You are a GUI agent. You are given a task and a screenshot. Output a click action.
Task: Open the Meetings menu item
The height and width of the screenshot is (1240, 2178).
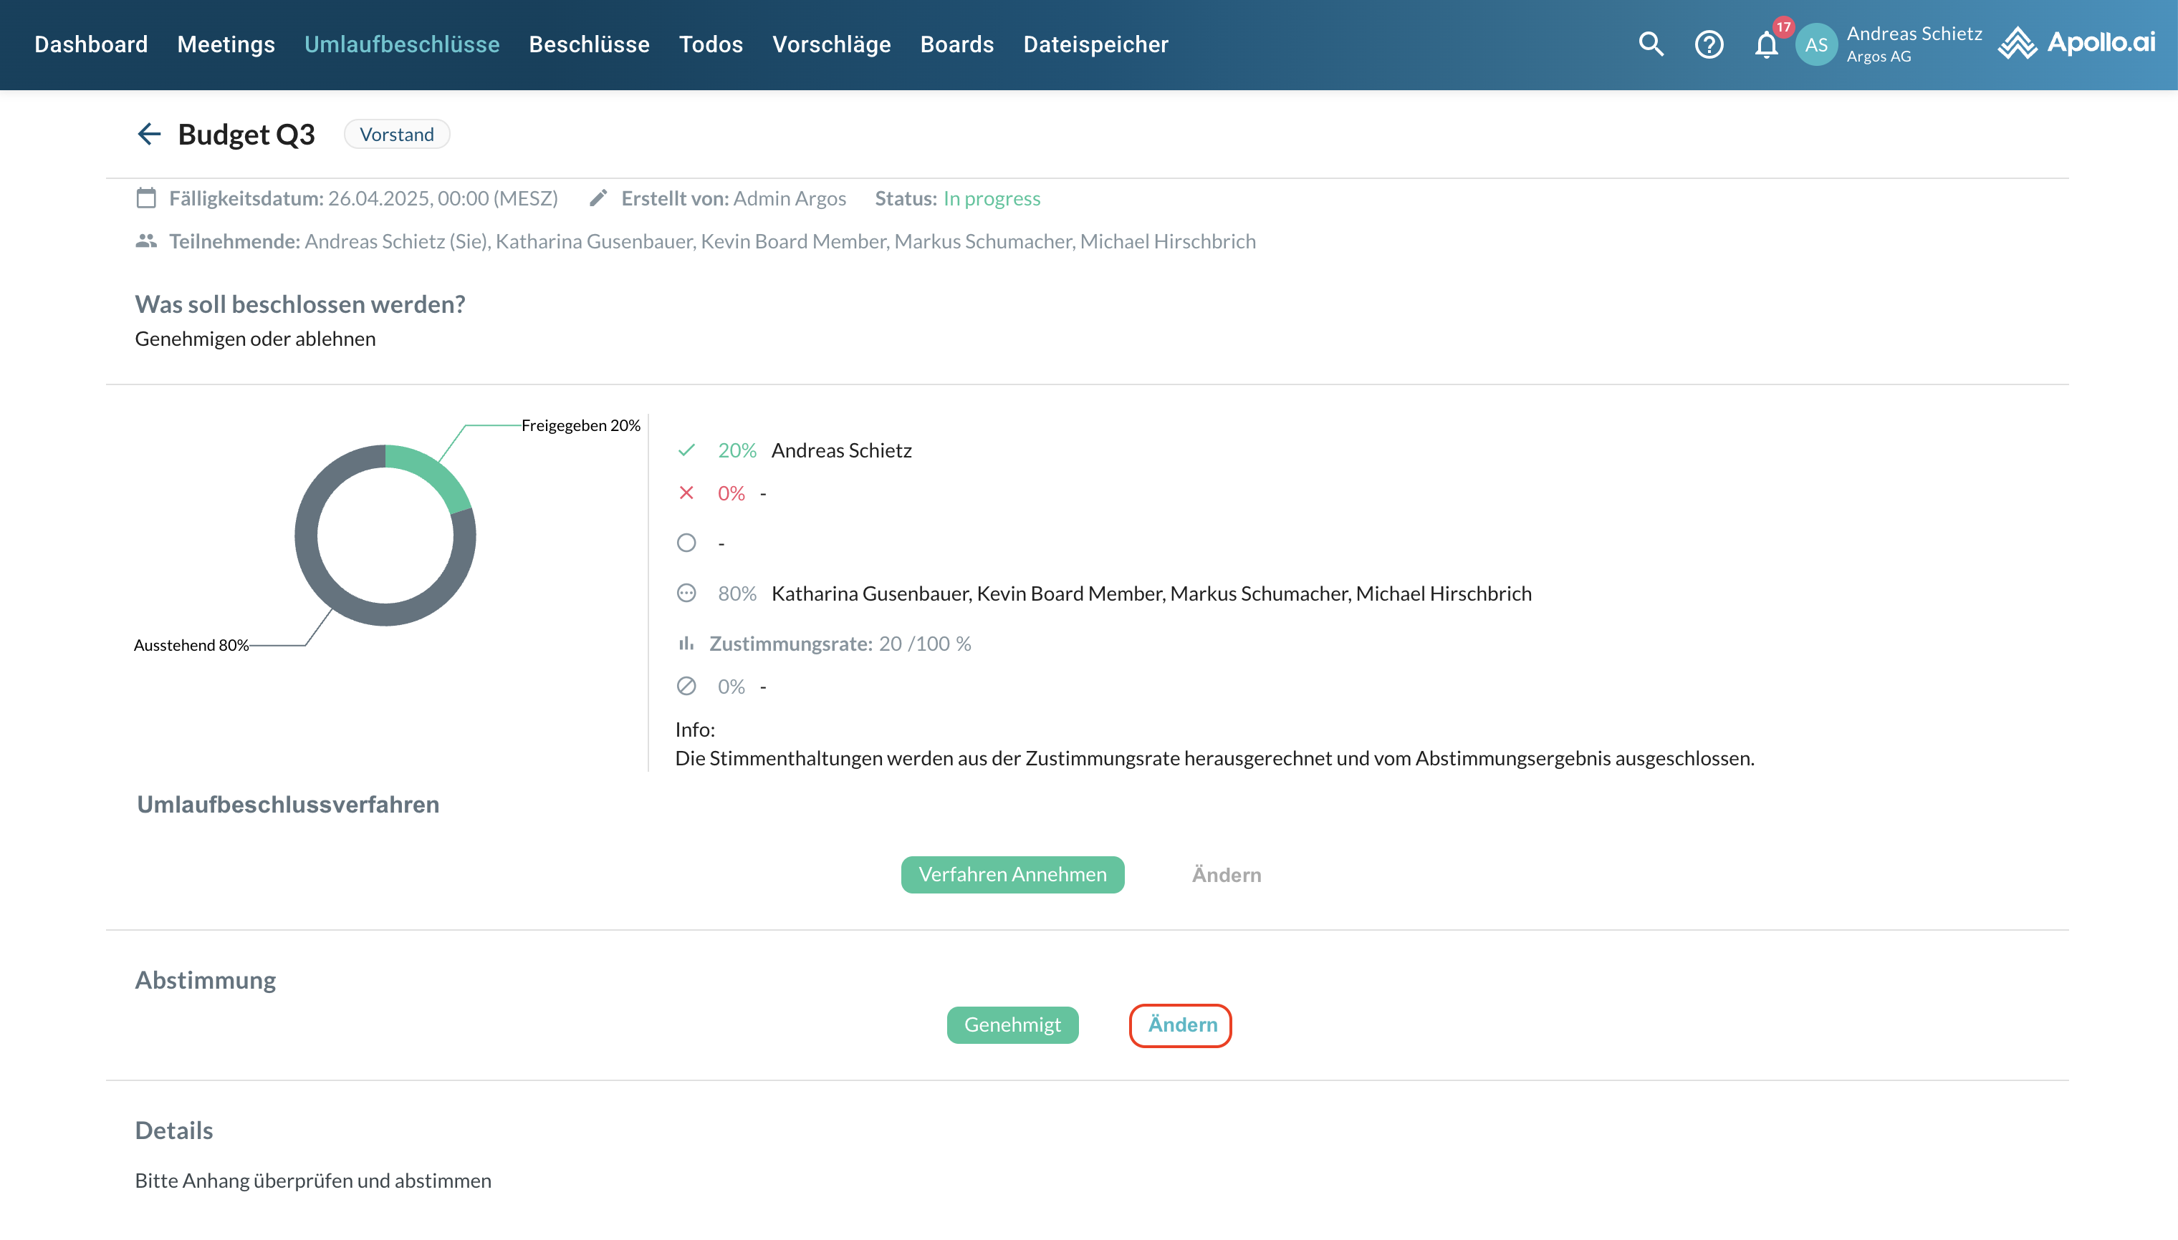(226, 44)
